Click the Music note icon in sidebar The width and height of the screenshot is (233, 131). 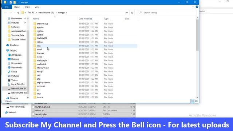click(9, 72)
